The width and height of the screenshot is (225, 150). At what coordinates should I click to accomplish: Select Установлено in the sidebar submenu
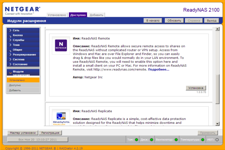point(23,80)
